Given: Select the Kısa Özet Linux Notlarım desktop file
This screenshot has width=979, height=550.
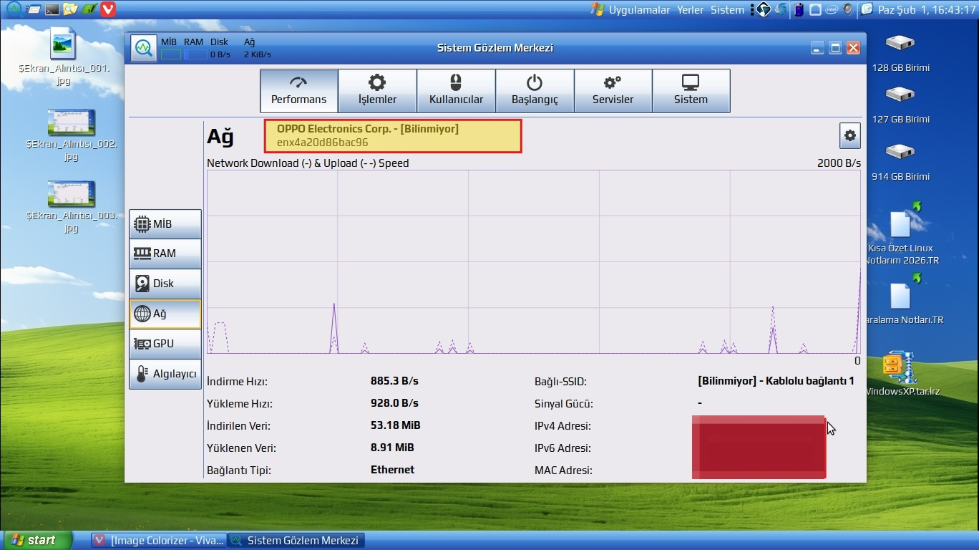Looking at the screenshot, I should pos(902,235).
